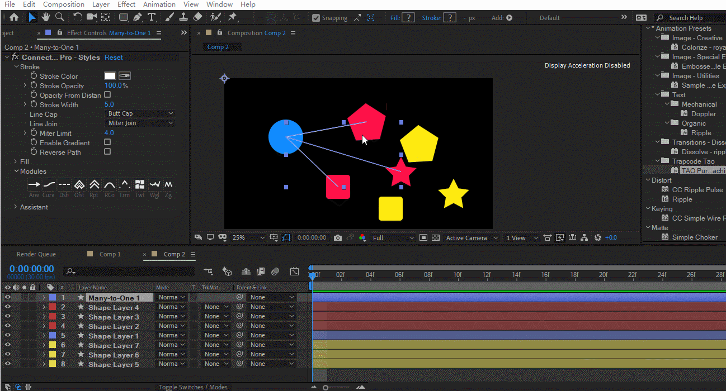Select the Type text tool

[151, 17]
